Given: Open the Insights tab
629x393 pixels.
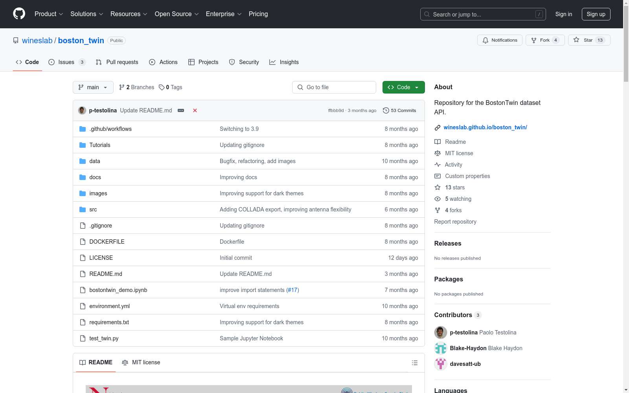Looking at the screenshot, I should click(x=284, y=62).
